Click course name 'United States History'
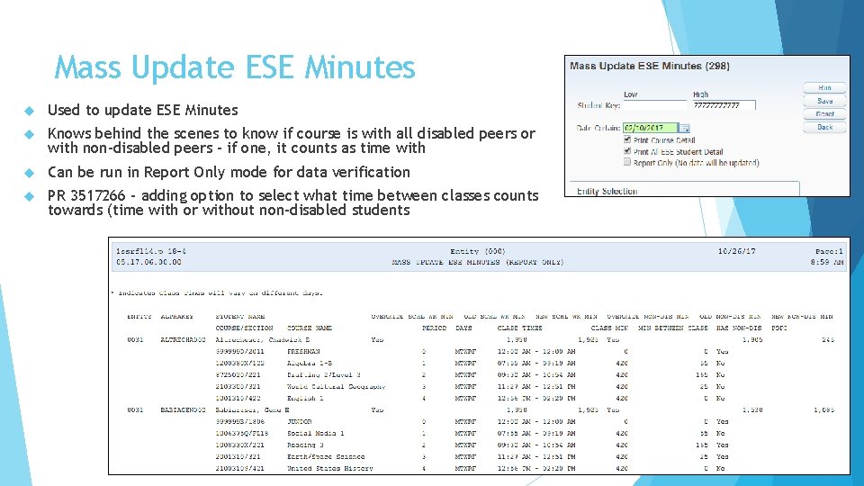This screenshot has height=486, width=864. coord(330,468)
